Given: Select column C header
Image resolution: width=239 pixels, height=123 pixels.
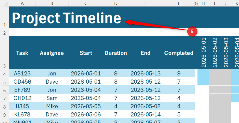Looking at the screenshot, I should 86,3.
